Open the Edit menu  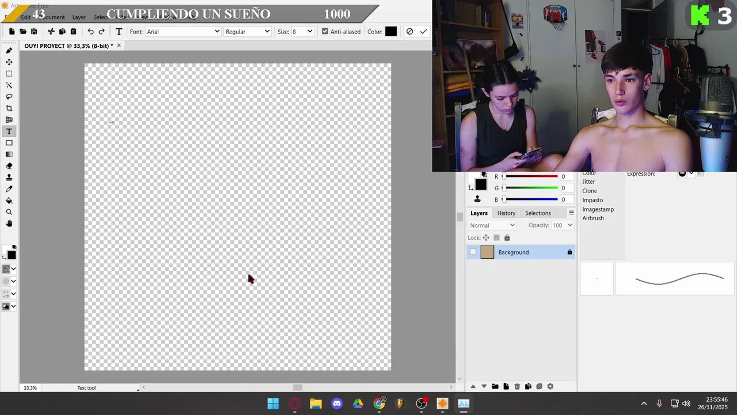tap(26, 17)
